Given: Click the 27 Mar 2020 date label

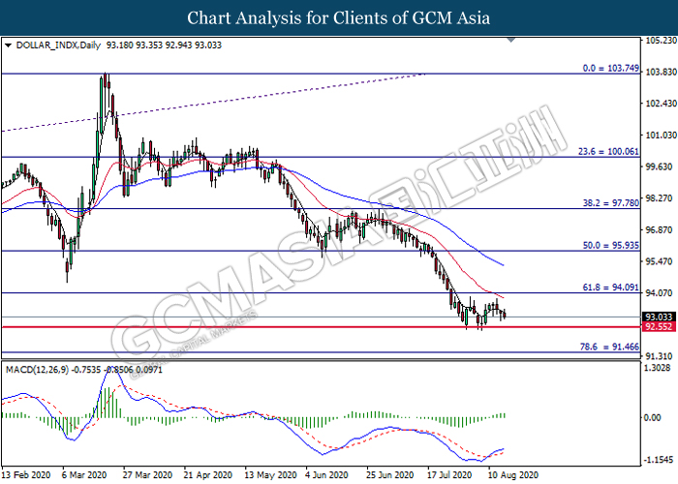Looking at the screenshot, I should coord(147,475).
